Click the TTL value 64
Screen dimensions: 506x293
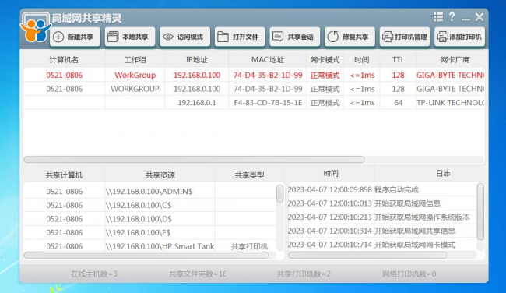pos(399,103)
